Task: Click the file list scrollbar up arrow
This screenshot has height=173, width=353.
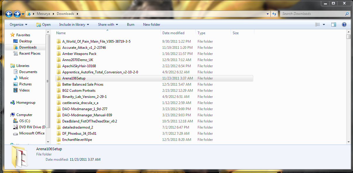Action: [348, 32]
